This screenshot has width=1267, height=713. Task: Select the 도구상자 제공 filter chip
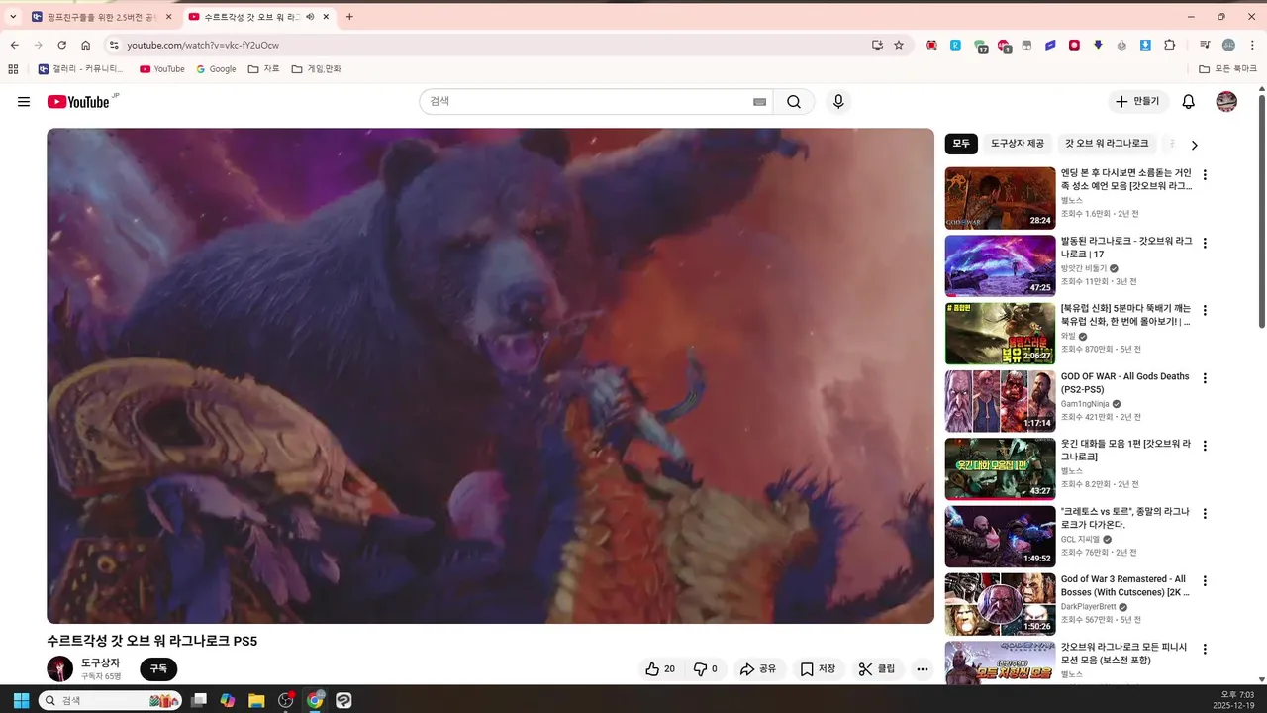[1018, 144]
